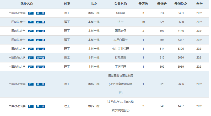The width and height of the screenshot is (211, 116).
Task: Click minimum score 612
Action: (x=162, y=57)
